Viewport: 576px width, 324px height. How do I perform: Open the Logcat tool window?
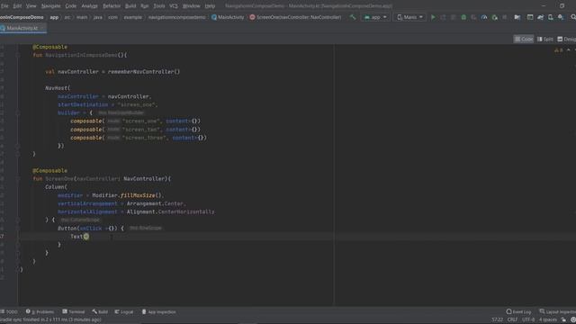(x=124, y=312)
